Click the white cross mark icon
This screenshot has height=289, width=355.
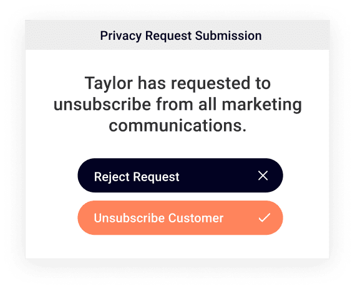tap(263, 176)
